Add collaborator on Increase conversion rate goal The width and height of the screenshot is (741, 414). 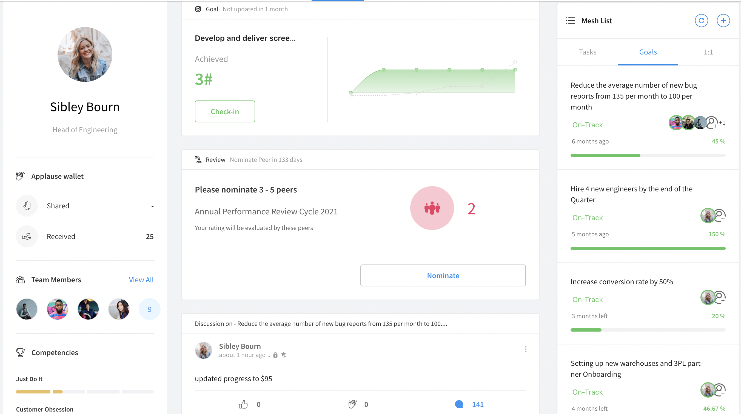click(x=720, y=297)
